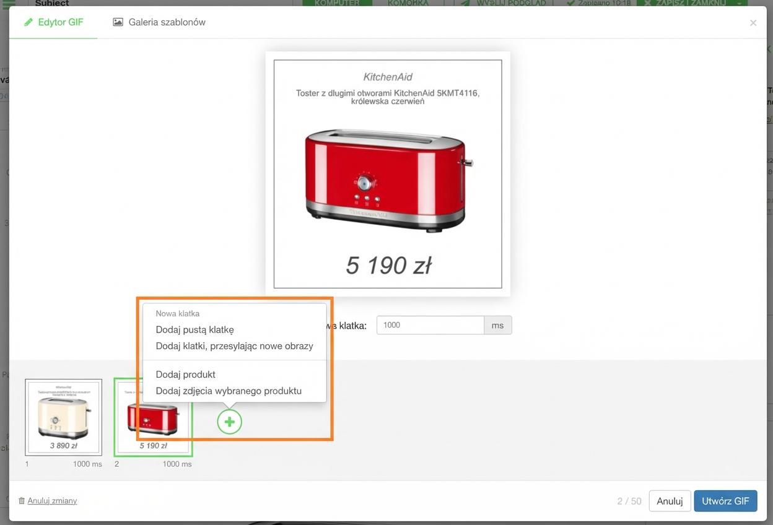The image size is (773, 525).
Task: Click the Utwórz GIF button
Action: click(725, 501)
